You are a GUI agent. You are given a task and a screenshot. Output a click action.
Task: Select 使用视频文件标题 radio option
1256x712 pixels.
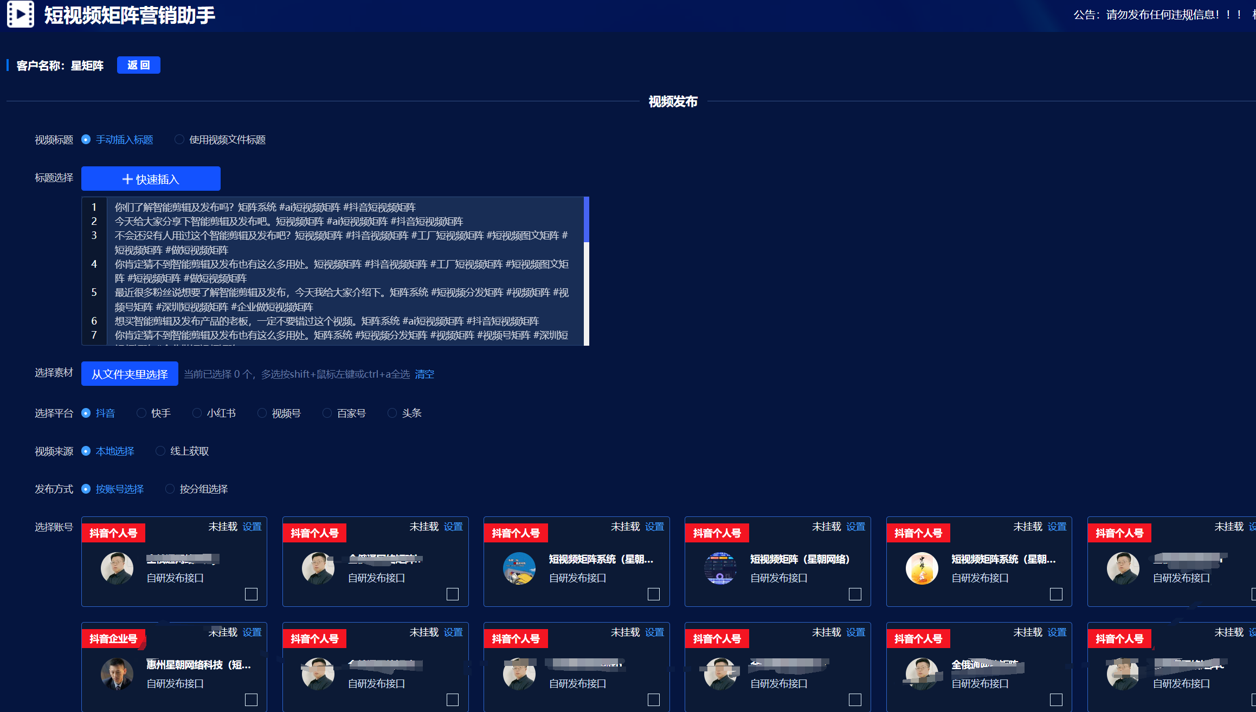(179, 140)
